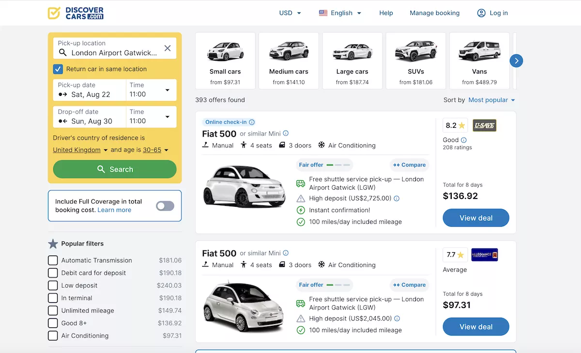581x353 pixels.
Task: Check the Debit card for deposit filter
Action: click(53, 273)
